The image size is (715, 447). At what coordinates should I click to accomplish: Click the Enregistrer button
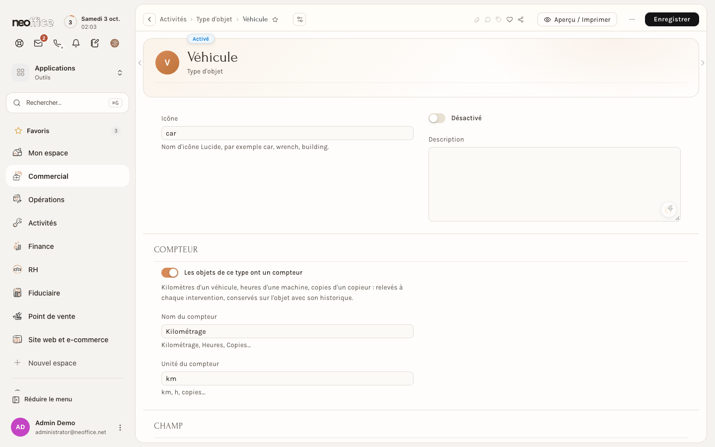point(672,19)
